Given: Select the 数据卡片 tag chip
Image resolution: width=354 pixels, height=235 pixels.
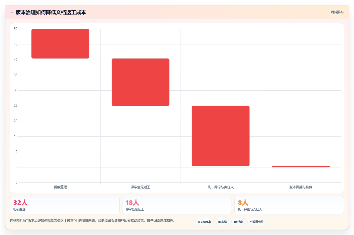Looking at the screenshot, I should [x=257, y=222].
